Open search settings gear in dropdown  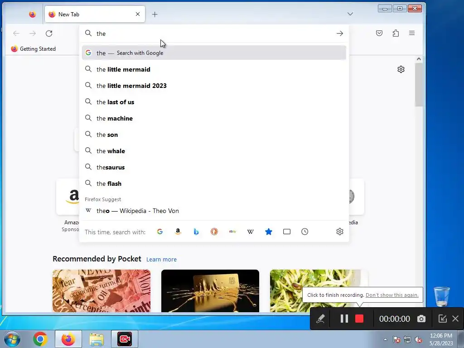(340, 232)
